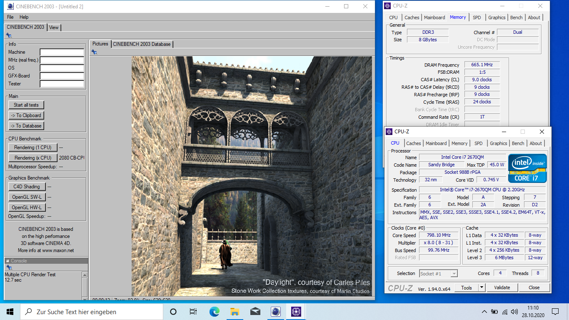Switch to the CPU-Z taskbar icon
569x320 pixels.
click(x=296, y=312)
